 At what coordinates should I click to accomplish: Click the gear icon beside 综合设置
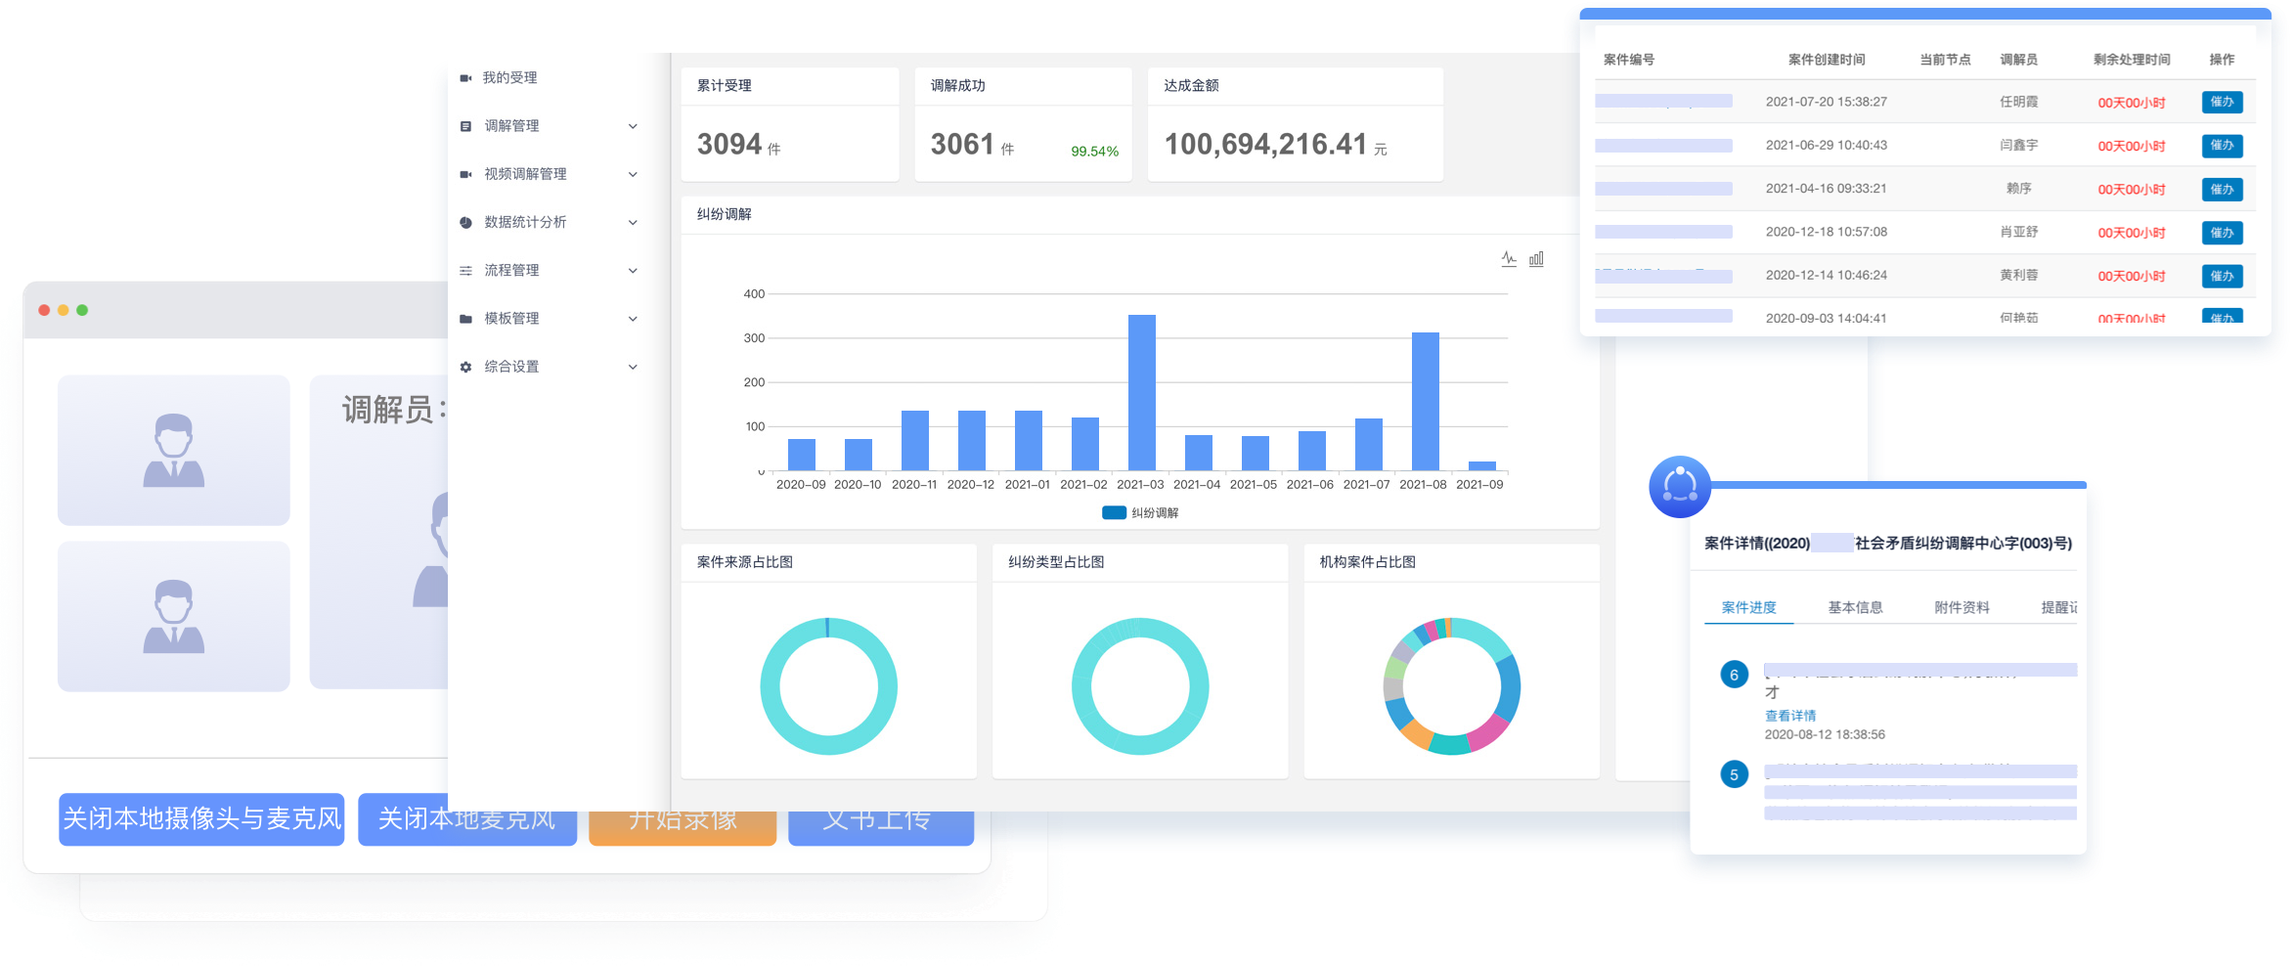coord(465,368)
